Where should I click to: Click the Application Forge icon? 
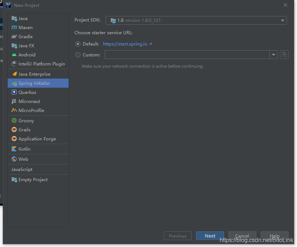(14, 139)
